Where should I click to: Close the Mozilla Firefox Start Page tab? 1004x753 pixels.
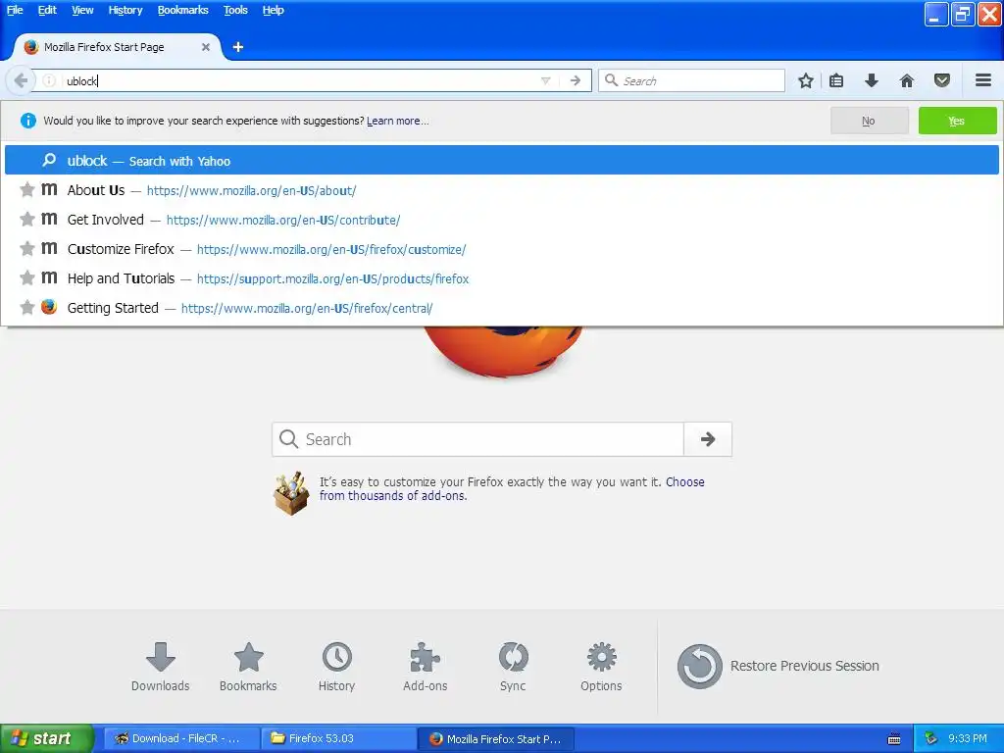(206, 47)
